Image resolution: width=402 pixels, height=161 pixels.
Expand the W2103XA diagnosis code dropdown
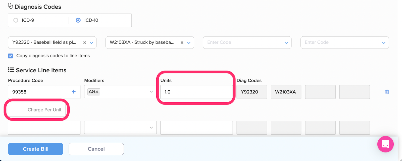coord(189,43)
